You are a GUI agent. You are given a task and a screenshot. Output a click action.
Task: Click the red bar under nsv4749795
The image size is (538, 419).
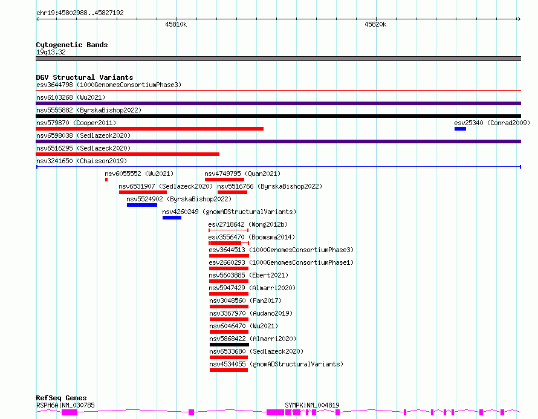point(224,180)
